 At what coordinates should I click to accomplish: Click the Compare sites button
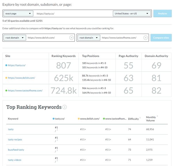coord(161,38)
